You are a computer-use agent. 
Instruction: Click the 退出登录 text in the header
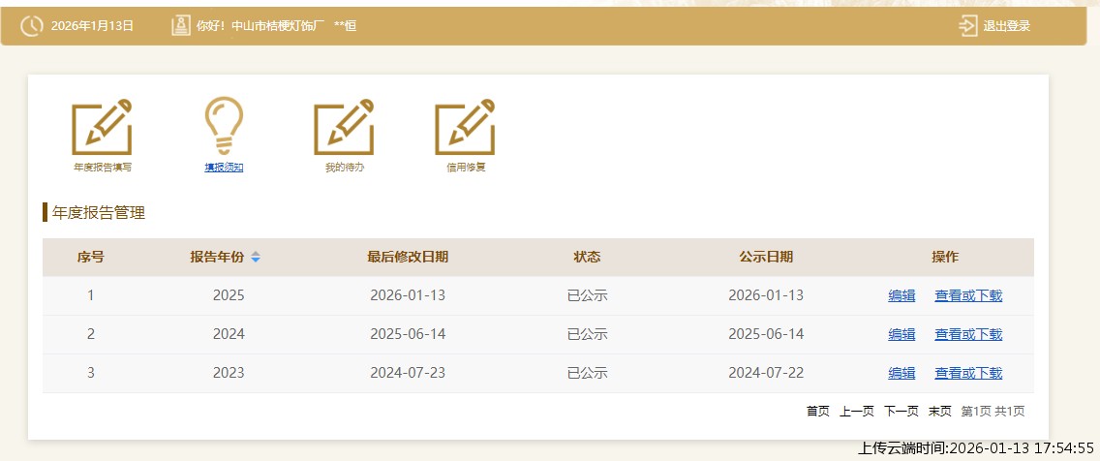click(1007, 26)
